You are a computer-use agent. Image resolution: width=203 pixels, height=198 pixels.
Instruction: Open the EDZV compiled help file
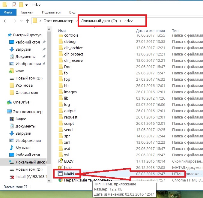[69, 161]
